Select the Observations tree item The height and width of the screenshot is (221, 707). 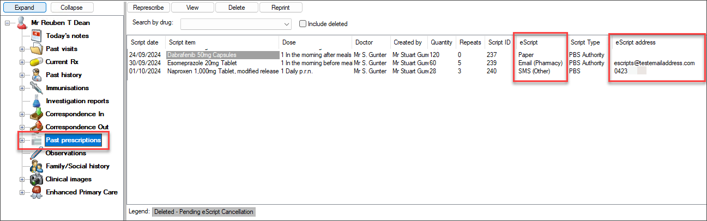pyautogui.click(x=66, y=153)
